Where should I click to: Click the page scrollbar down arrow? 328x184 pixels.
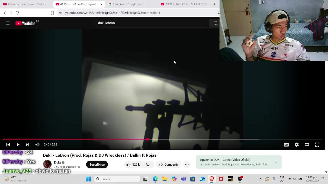point(326,172)
